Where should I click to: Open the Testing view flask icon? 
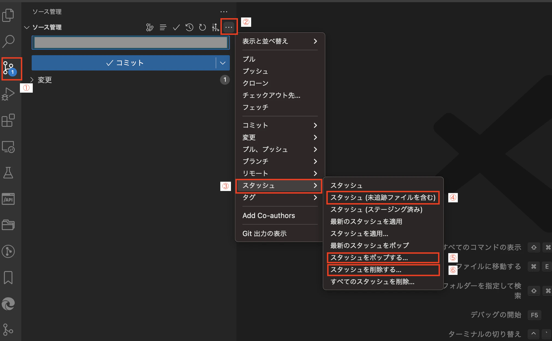8,173
